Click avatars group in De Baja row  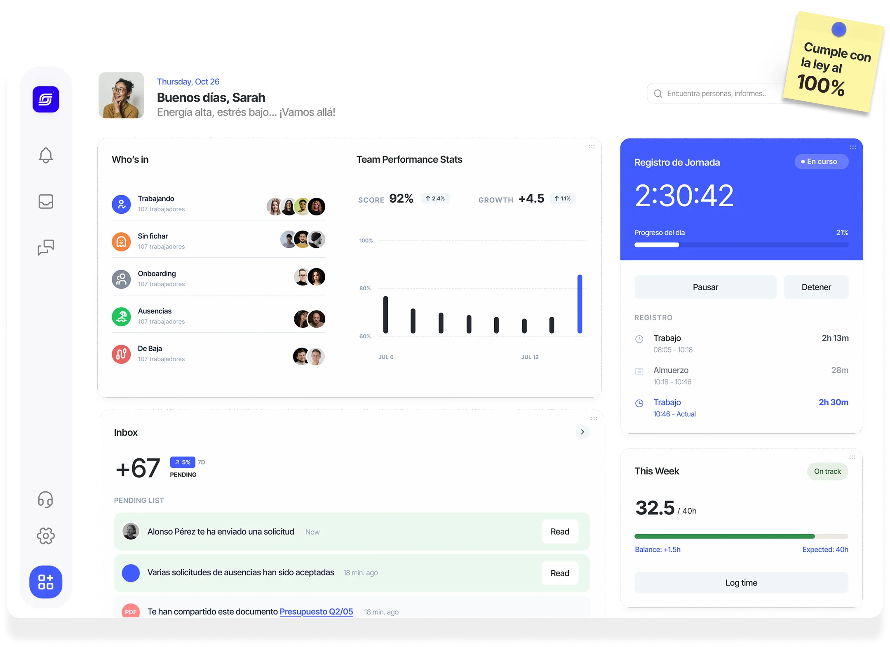(x=309, y=356)
